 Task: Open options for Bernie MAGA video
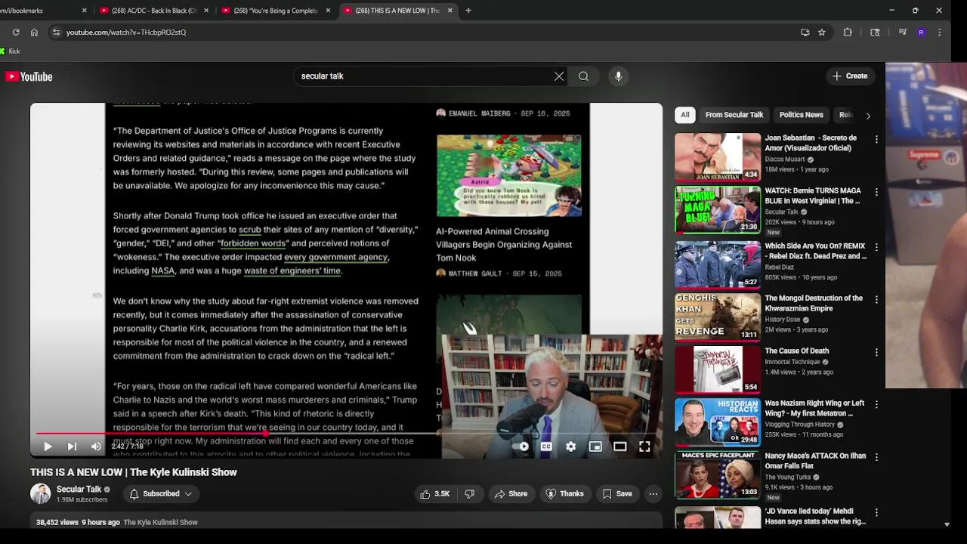(876, 193)
